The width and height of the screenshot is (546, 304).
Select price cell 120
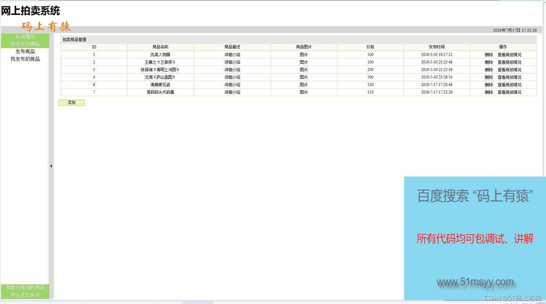pos(370,85)
